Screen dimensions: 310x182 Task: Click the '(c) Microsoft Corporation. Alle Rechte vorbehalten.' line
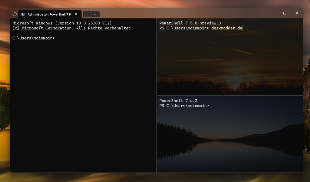pyautogui.click(x=73, y=28)
